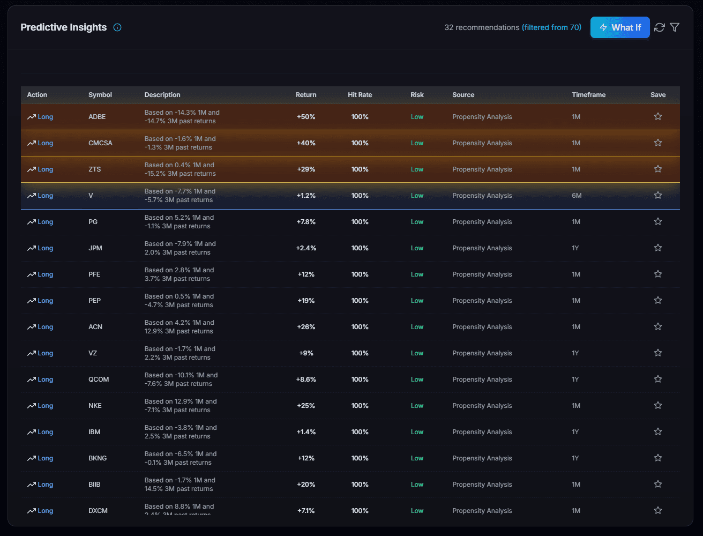703x536 pixels.
Task: Click the trend arrow icon on the DXCM row
Action: [31, 510]
